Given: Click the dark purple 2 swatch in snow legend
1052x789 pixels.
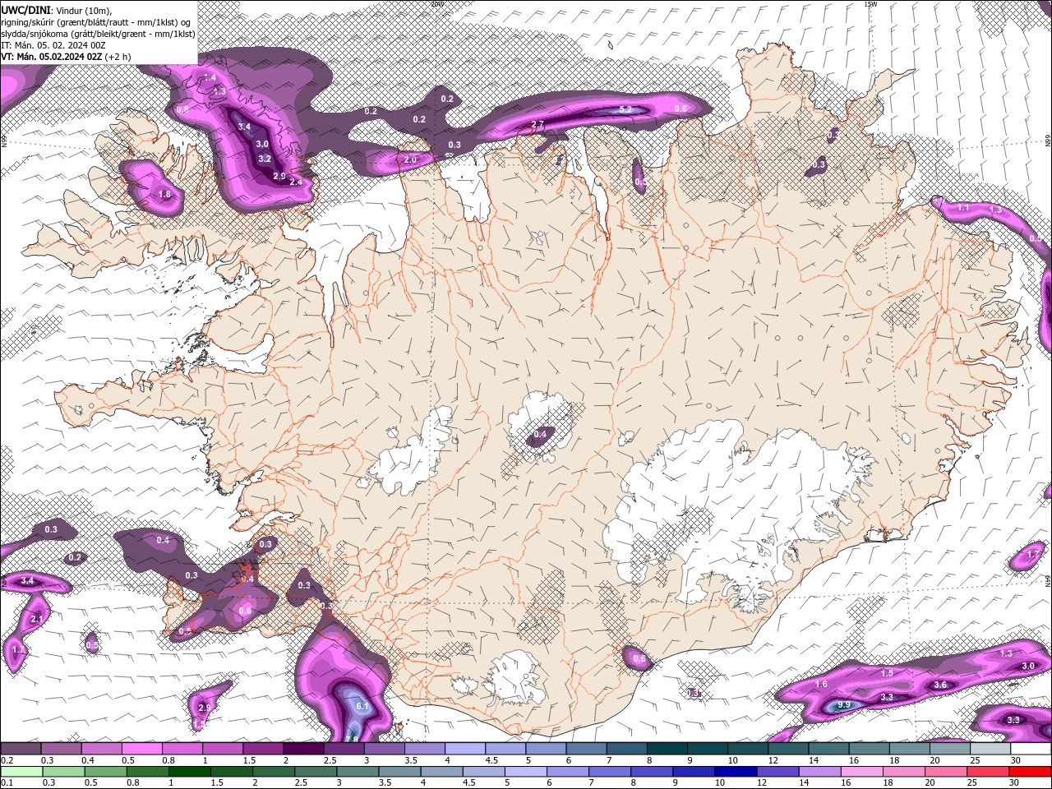Looking at the screenshot, I should [x=303, y=748].
